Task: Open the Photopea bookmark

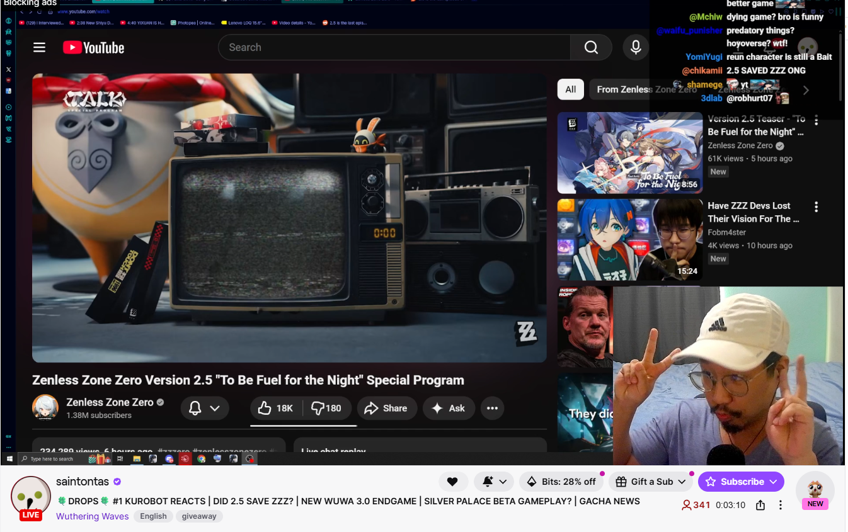Action: (193, 23)
